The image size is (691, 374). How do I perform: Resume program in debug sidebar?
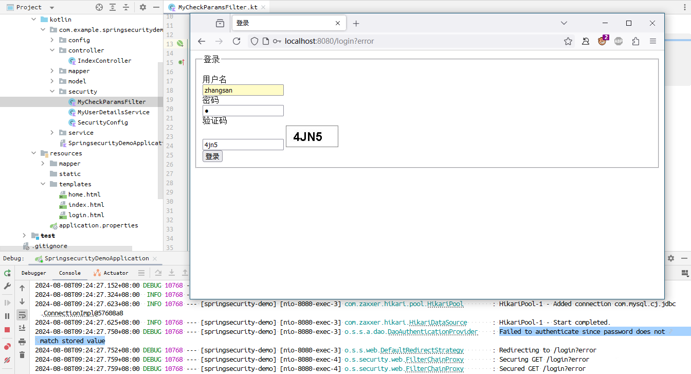click(7, 302)
